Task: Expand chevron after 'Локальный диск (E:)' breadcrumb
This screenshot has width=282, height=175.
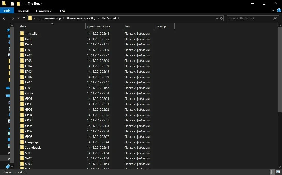Action: (98, 18)
